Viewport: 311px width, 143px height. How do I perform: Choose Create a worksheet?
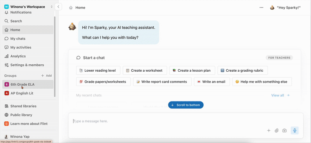coord(145,71)
